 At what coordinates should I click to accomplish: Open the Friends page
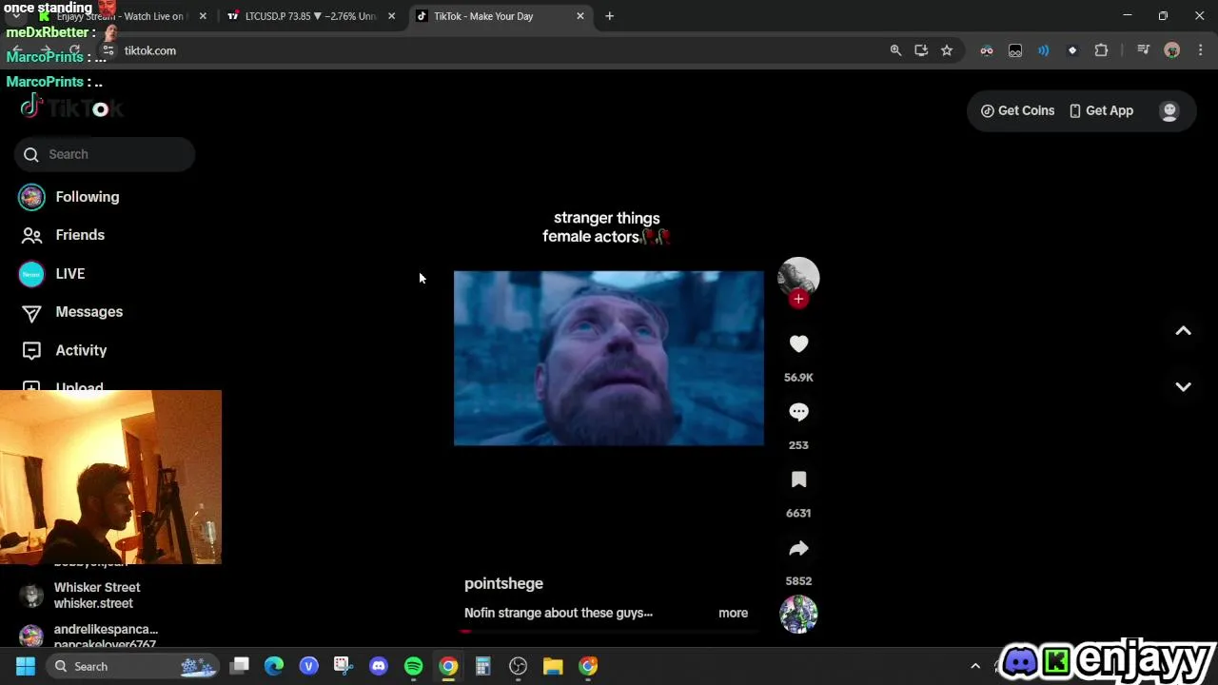pyautogui.click(x=62, y=235)
